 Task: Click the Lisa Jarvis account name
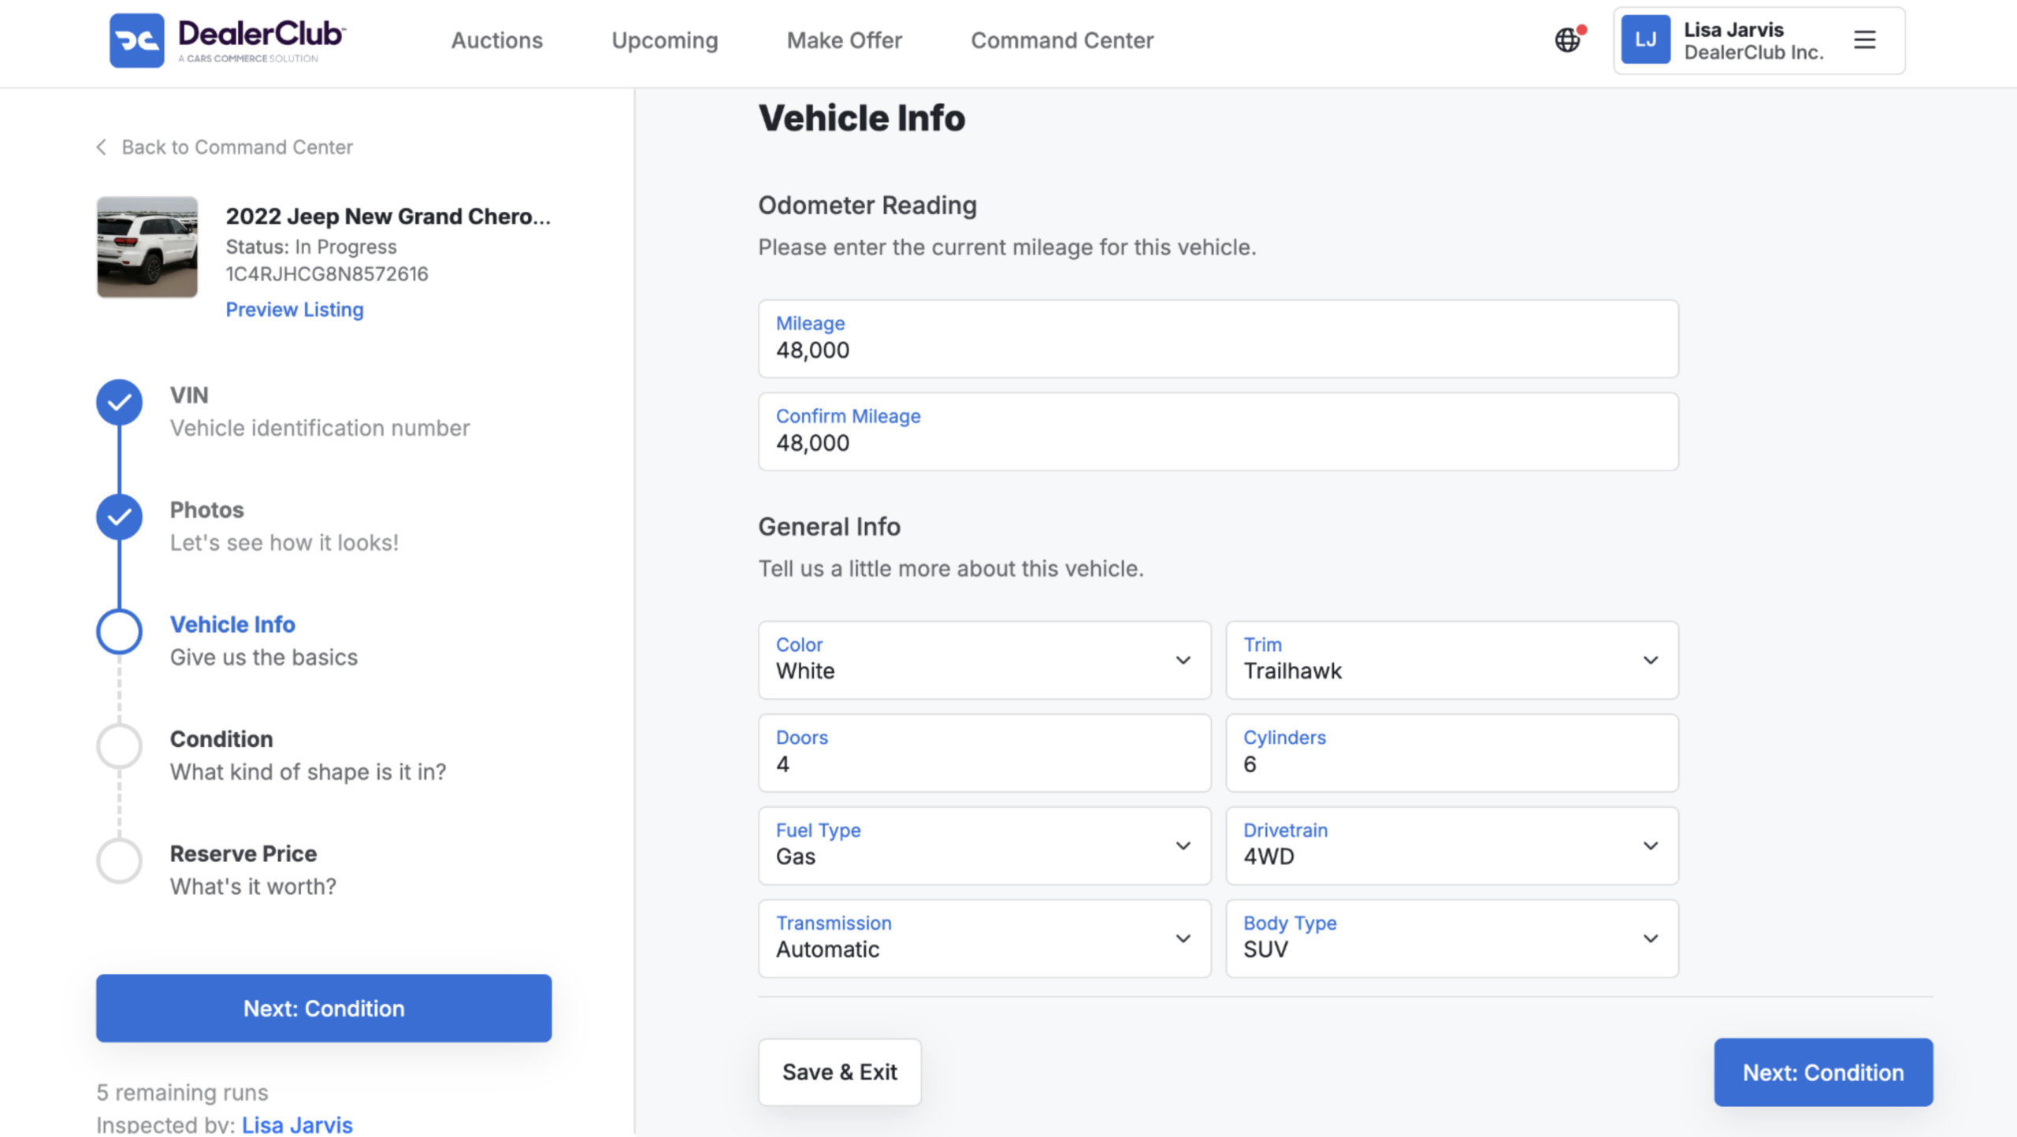(x=1733, y=29)
